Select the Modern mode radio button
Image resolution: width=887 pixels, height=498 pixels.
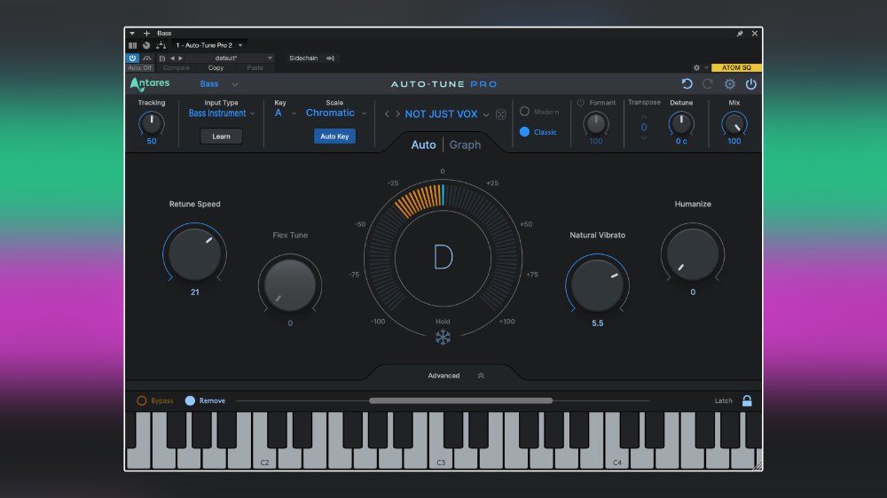coord(524,112)
